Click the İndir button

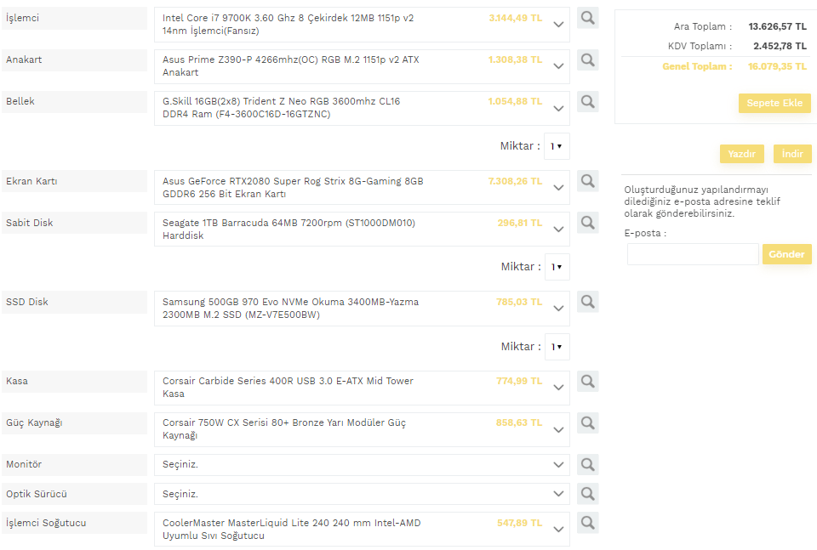coord(792,154)
